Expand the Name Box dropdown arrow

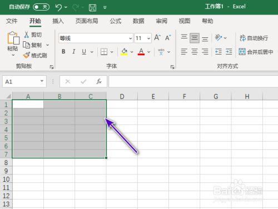(42, 81)
